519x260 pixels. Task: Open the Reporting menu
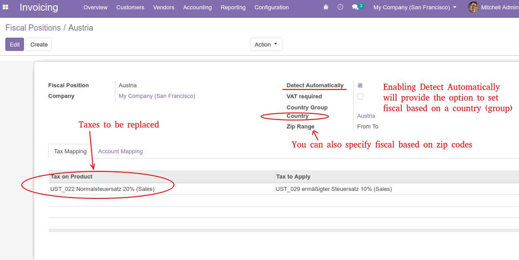tap(233, 7)
